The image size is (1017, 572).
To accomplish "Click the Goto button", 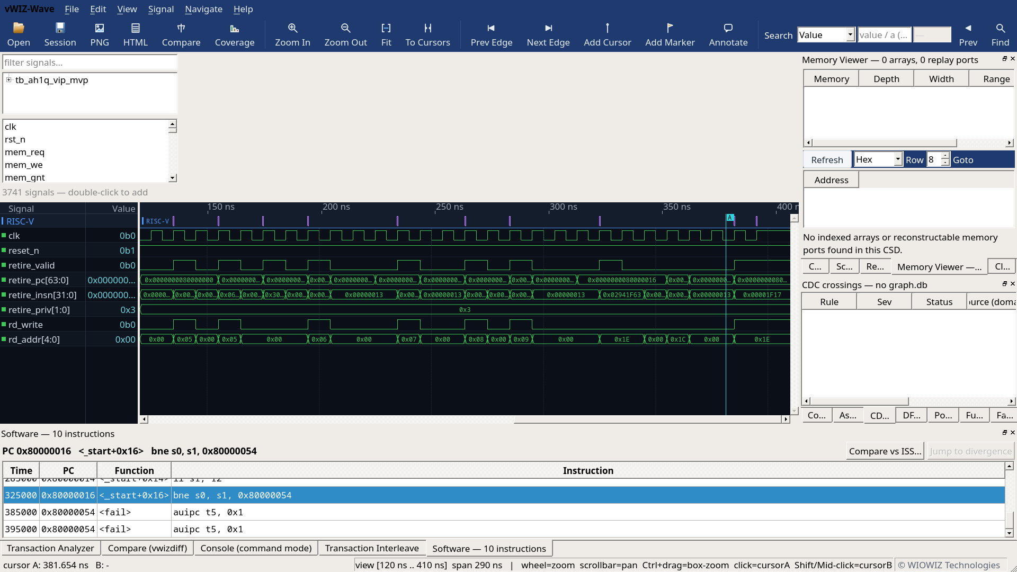I will [x=963, y=160].
